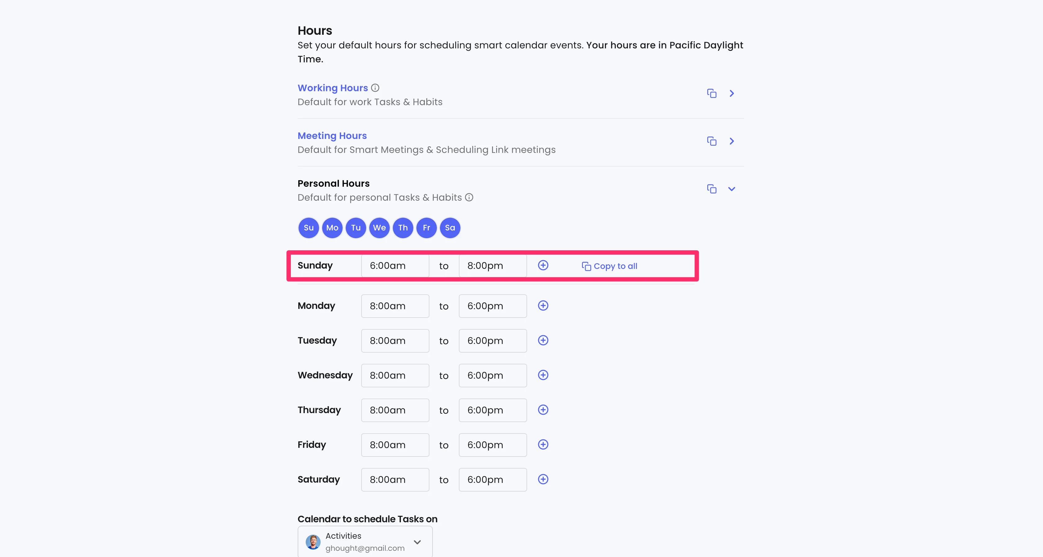The width and height of the screenshot is (1043, 557).
Task: Open Meeting Hours heading link
Action: (332, 136)
